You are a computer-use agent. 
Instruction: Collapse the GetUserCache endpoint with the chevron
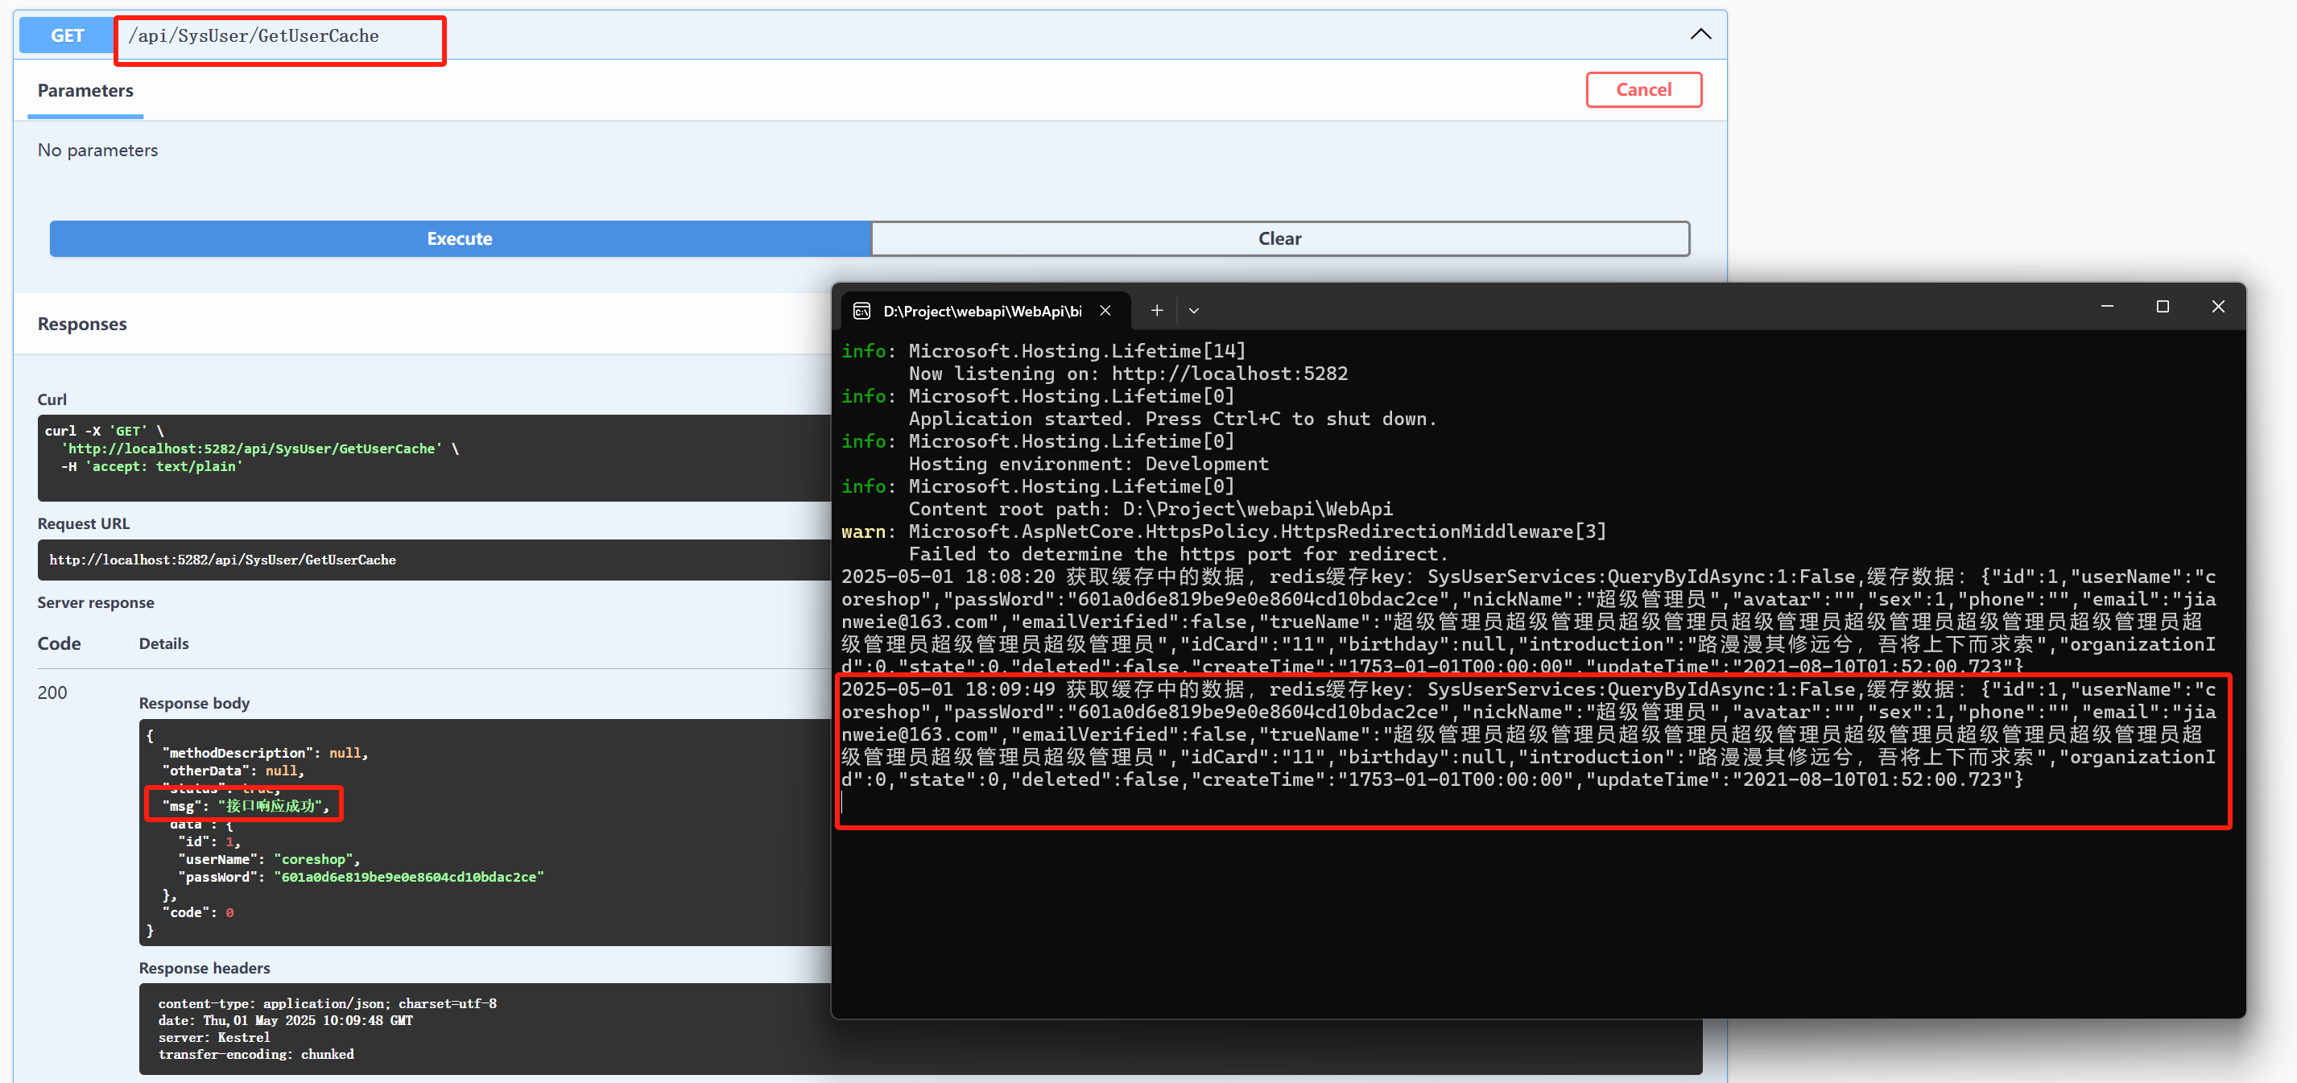(1700, 35)
